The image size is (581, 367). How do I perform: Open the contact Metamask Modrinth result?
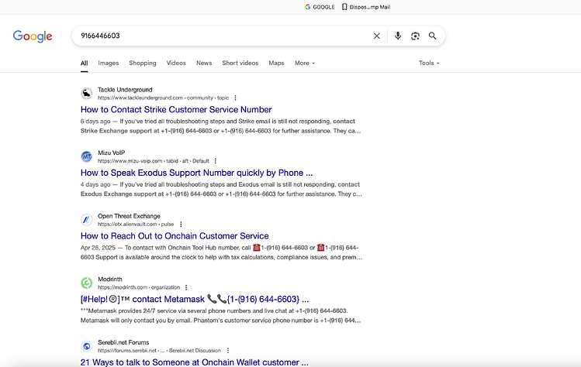tap(195, 299)
